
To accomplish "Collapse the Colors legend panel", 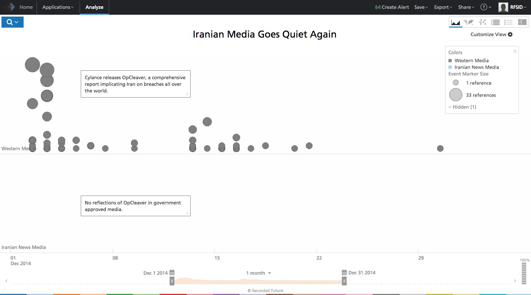I will pyautogui.click(x=515, y=52).
